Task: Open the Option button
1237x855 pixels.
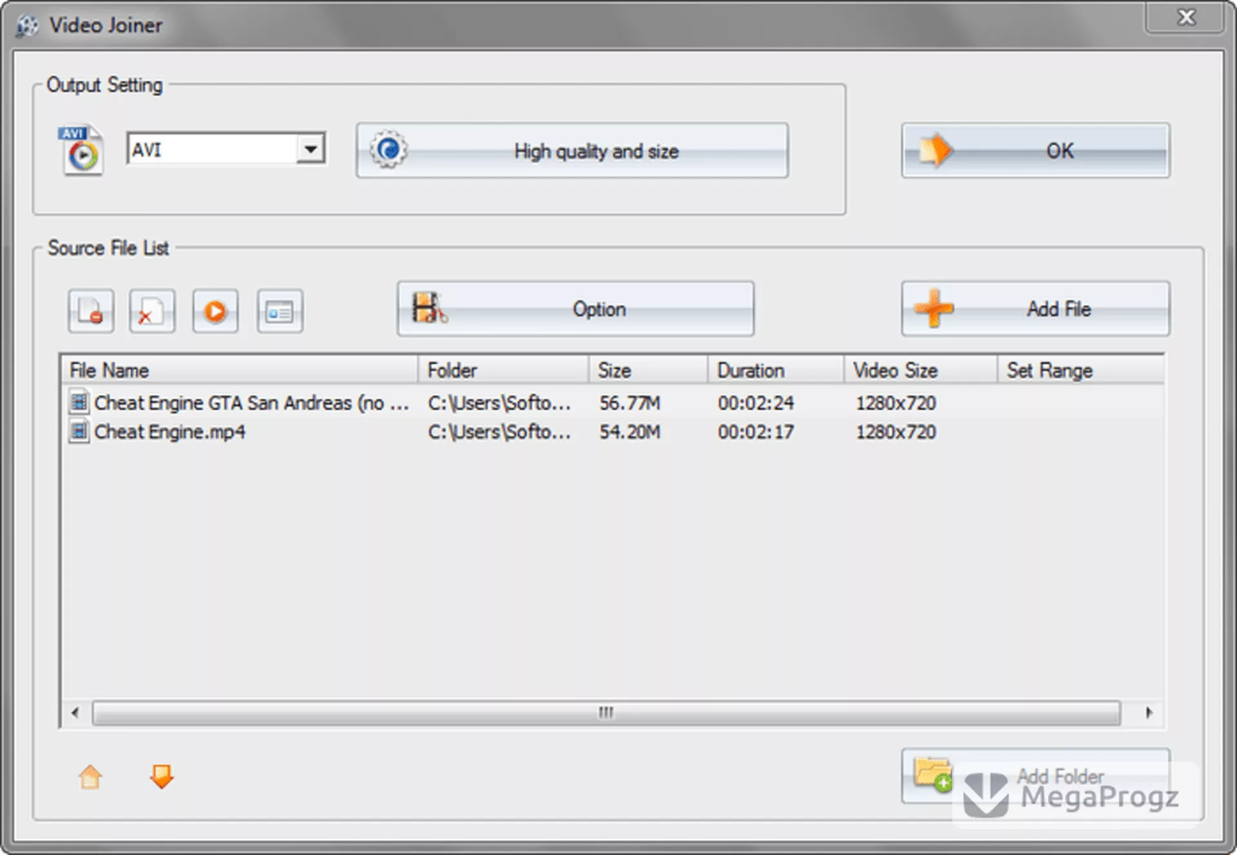Action: pos(575,309)
